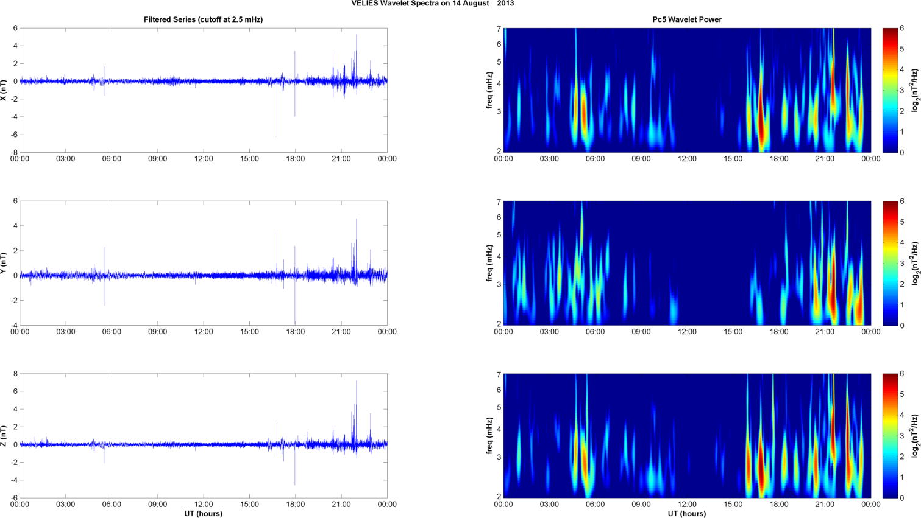
Task: Click the "freq (mHz)" label of the top wavelet plot
Action: [x=489, y=90]
